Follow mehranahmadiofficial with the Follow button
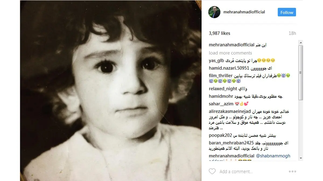Viewport: 323px width, 181px height. click(287, 12)
